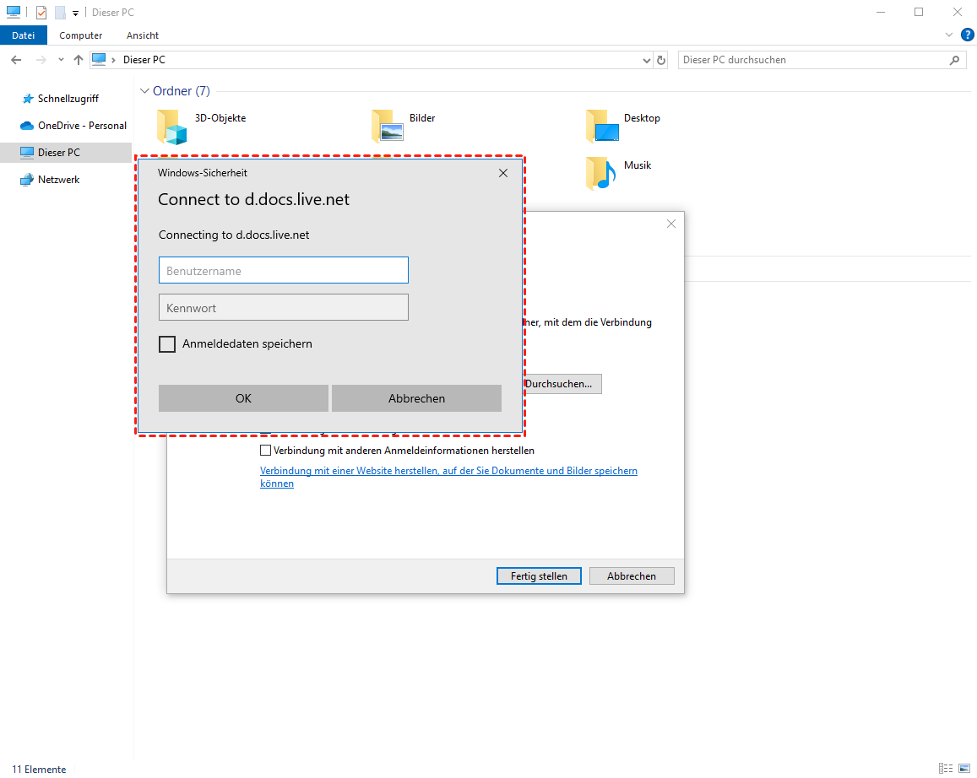Go forward with the right arrow
Screen dimensions: 977x778
click(x=41, y=60)
